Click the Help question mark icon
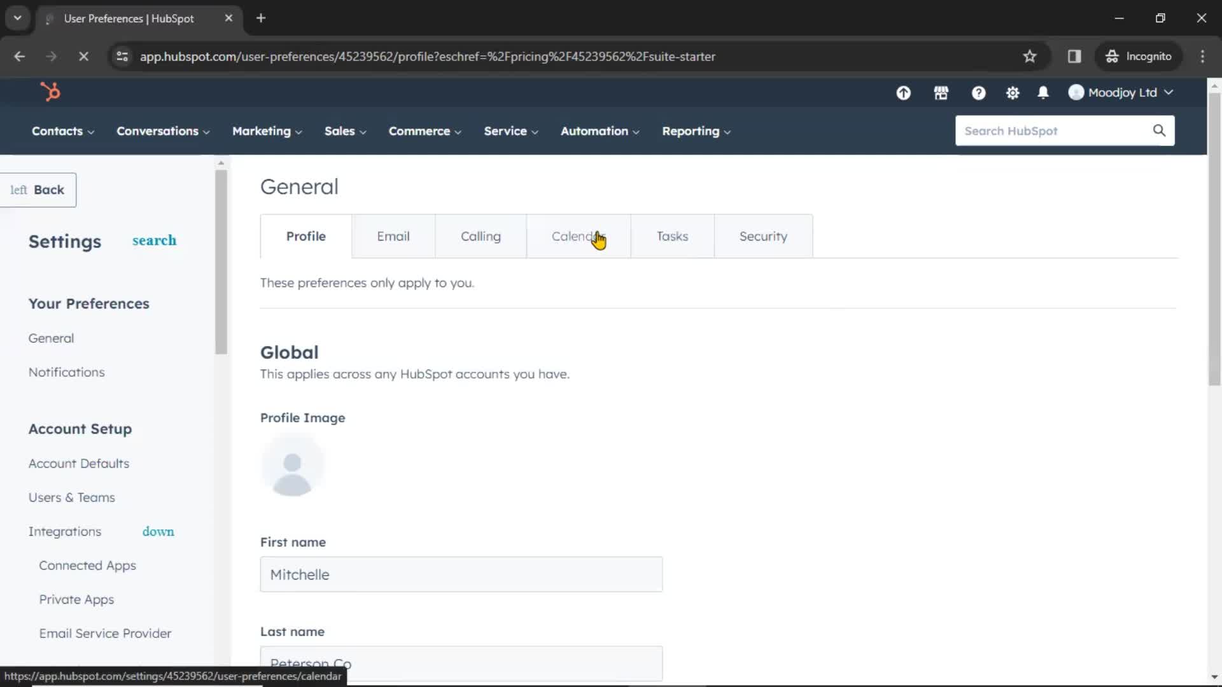The width and height of the screenshot is (1222, 687). (x=978, y=92)
